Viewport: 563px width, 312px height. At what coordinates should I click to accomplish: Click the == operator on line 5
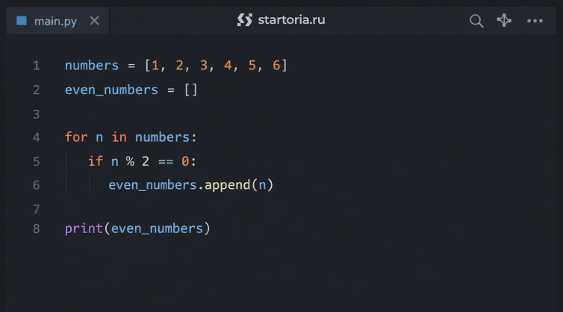(166, 161)
